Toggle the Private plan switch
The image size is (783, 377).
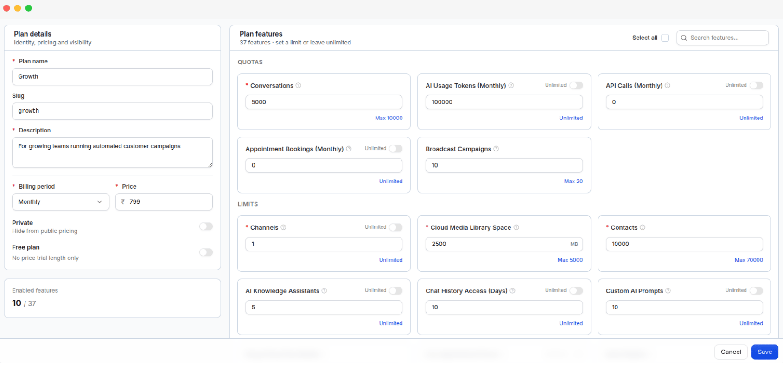pyautogui.click(x=206, y=226)
